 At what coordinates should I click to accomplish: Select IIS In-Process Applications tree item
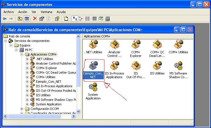click(54, 86)
